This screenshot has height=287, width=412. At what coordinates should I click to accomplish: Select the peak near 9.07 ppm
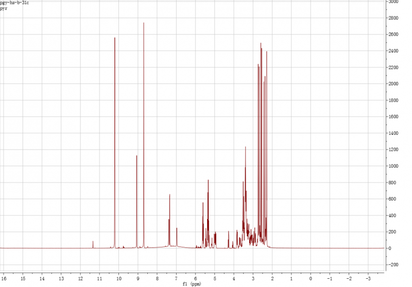136,201
